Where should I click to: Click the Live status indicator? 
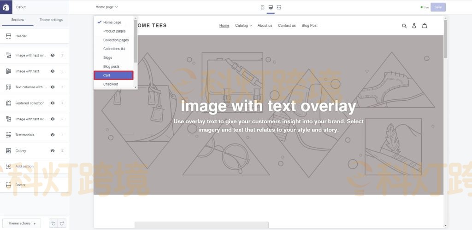(x=425, y=7)
